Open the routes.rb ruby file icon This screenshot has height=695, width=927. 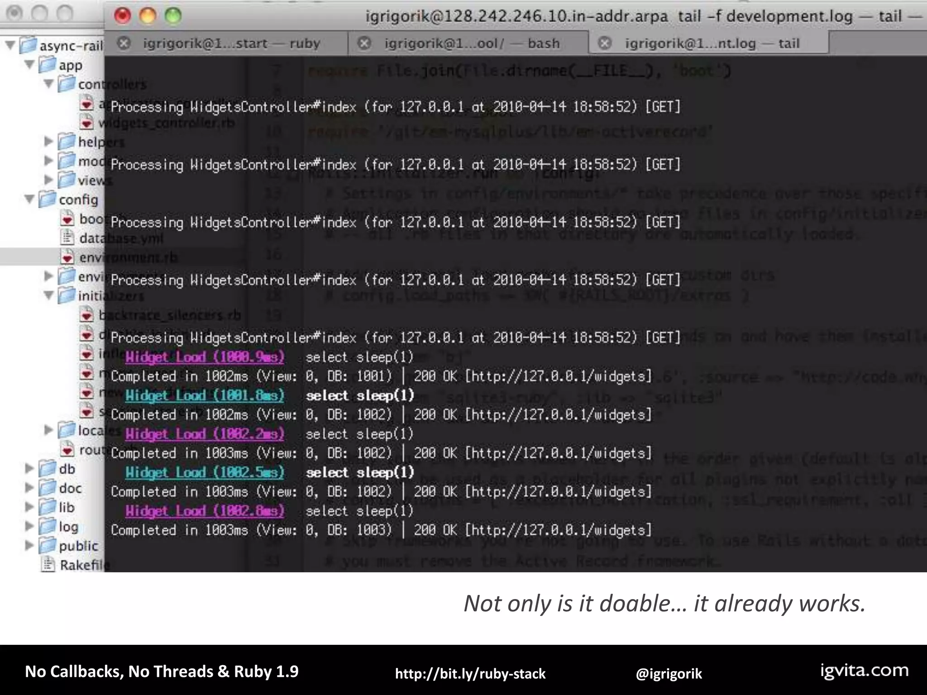67,449
